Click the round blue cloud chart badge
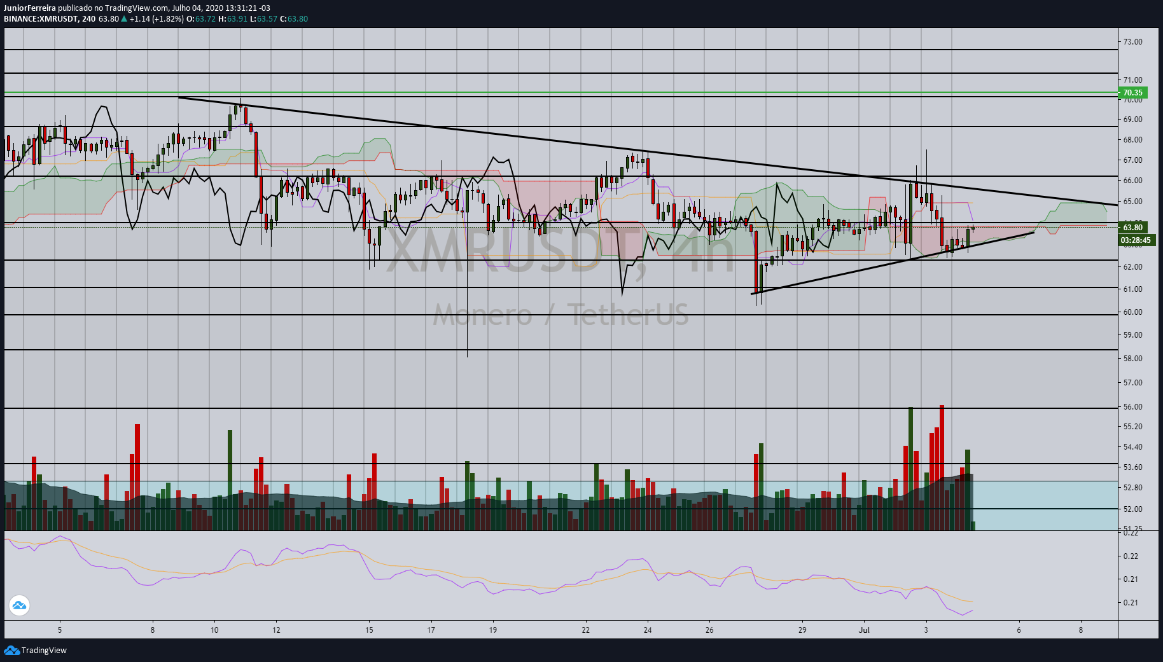The width and height of the screenshot is (1163, 662). click(19, 605)
